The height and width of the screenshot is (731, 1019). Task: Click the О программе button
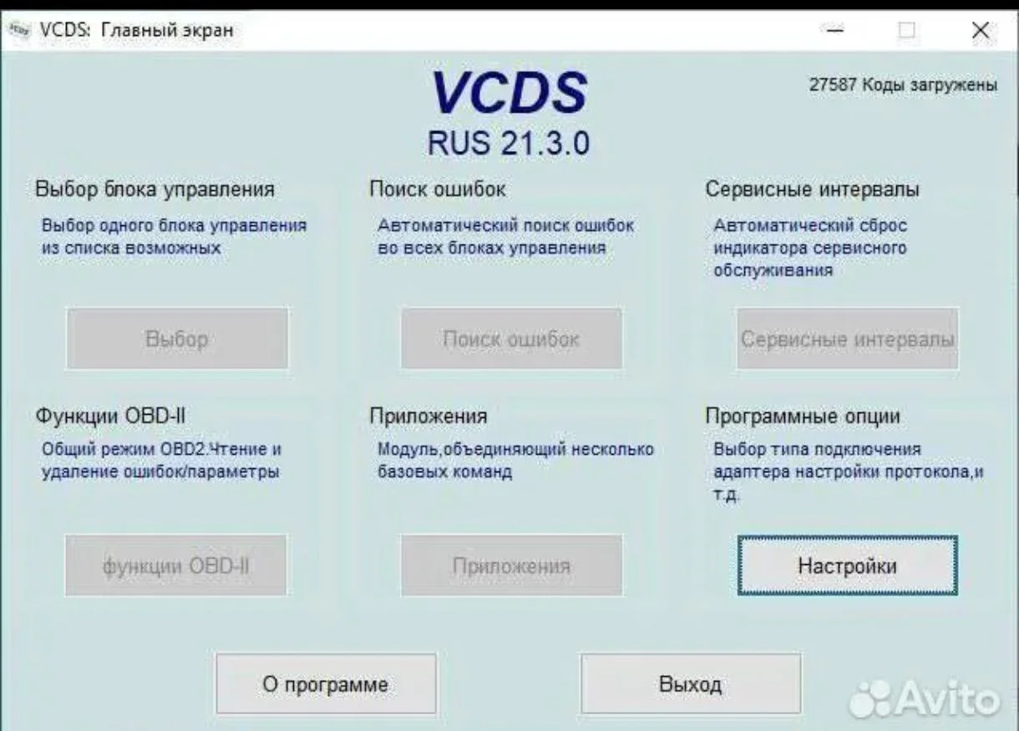[x=326, y=684]
